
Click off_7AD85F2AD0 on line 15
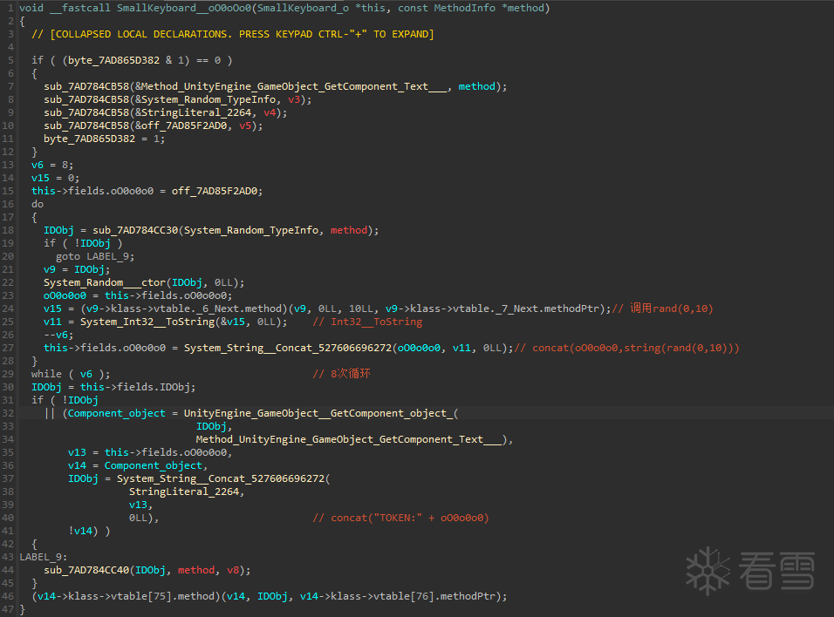point(215,191)
